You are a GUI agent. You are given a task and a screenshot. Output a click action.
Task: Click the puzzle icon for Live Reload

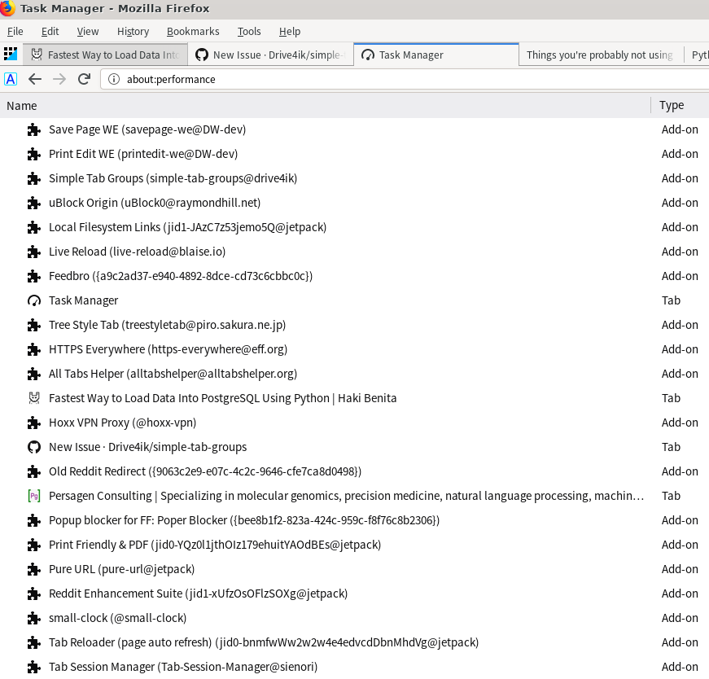[x=34, y=252]
